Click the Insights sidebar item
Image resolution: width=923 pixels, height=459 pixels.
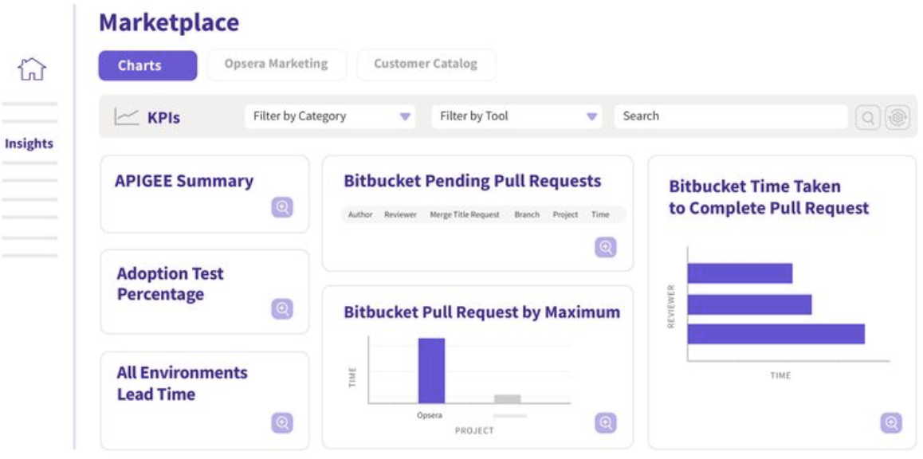click(29, 144)
